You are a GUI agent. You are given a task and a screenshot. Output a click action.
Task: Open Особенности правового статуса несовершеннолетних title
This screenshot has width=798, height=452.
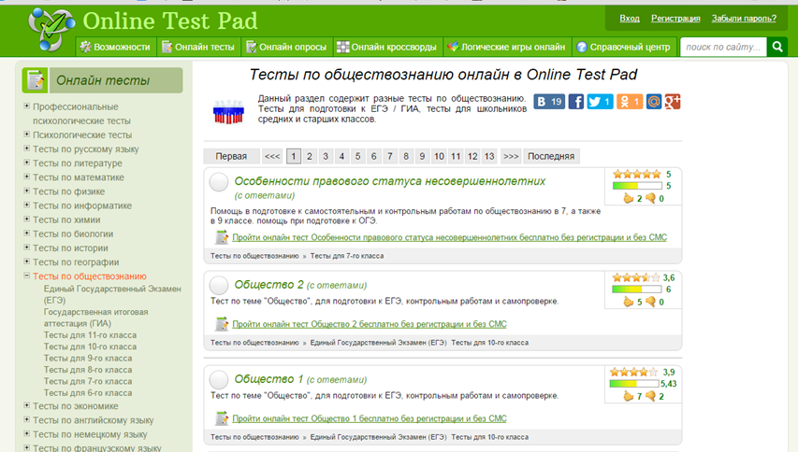click(390, 181)
